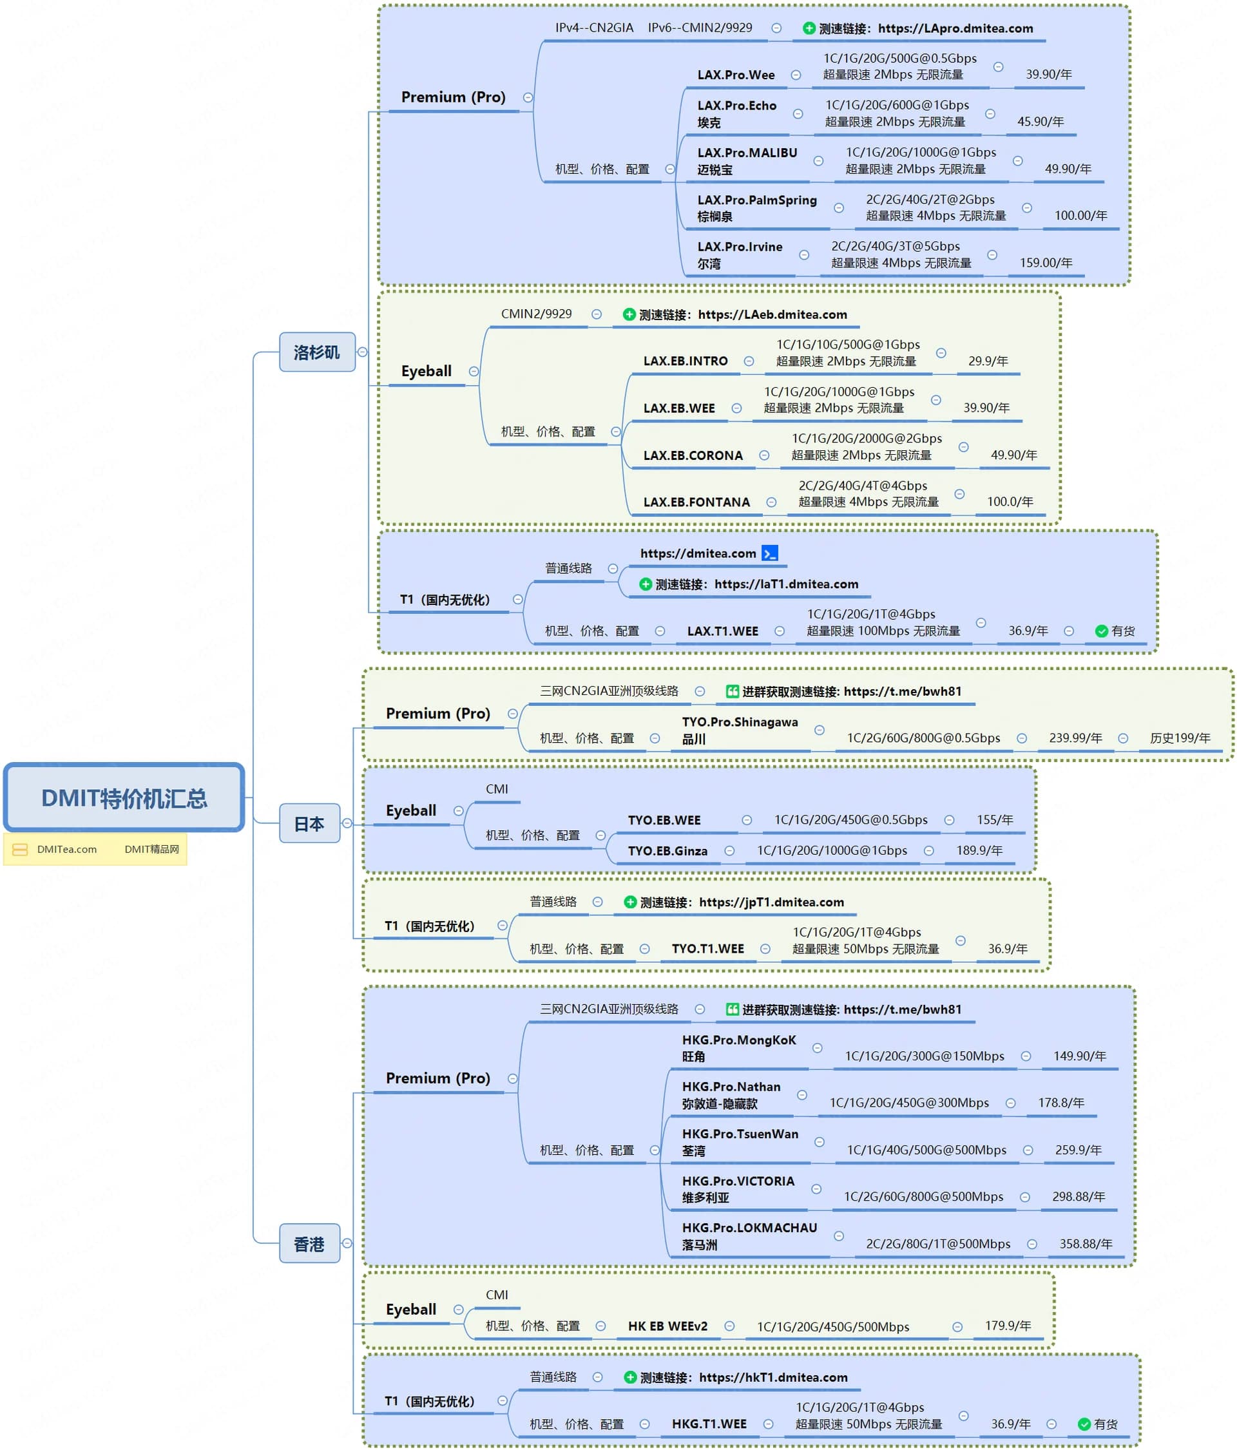
Task: Open the https://LApro.dmitea.com speed test link
Action: [955, 29]
